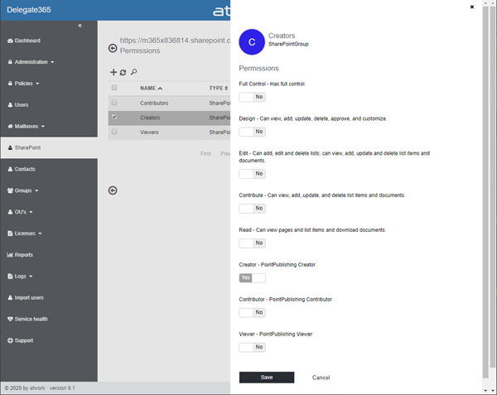Screen dimensions: 497x395
Task: Toggle the Contributor PointPublishing switch
Action: point(253,312)
